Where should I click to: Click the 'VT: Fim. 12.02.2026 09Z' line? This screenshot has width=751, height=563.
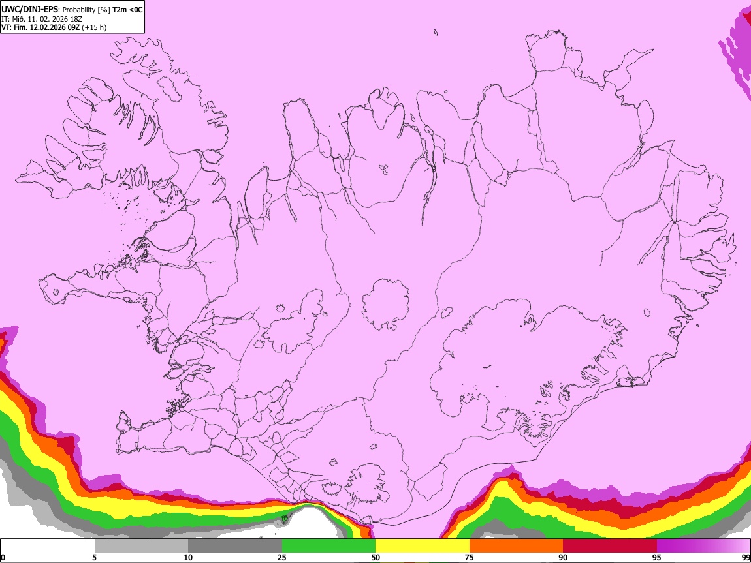click(x=40, y=27)
